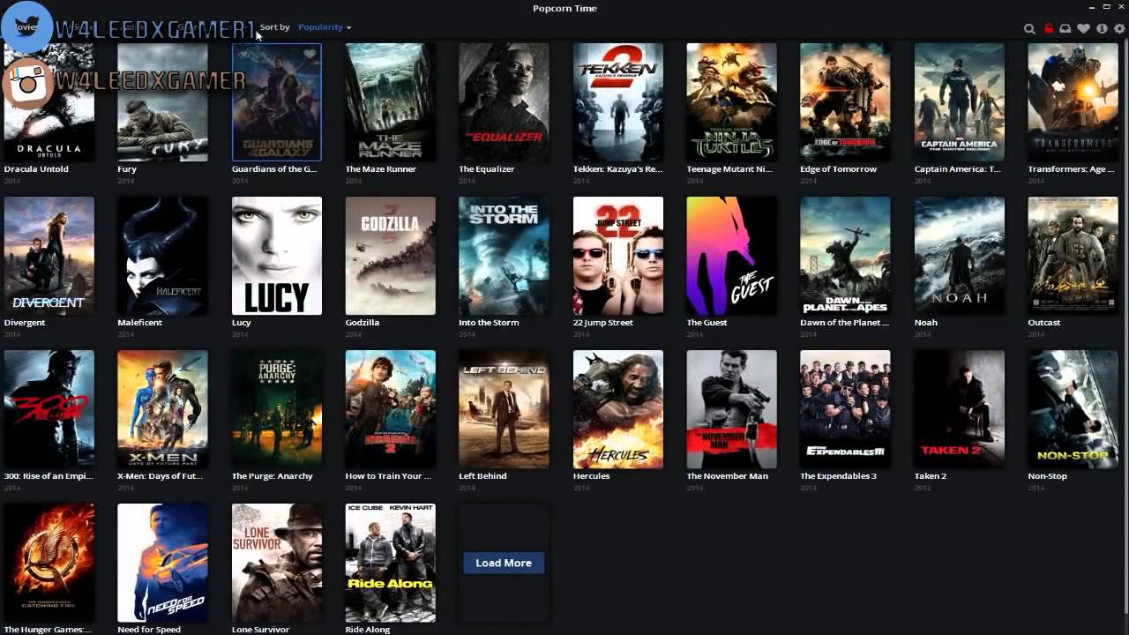Open the Divergent poster
Image resolution: width=1129 pixels, height=635 pixels.
coord(49,256)
